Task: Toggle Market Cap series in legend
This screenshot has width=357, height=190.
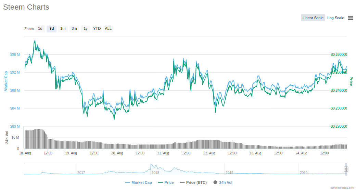Action: (x=138, y=182)
